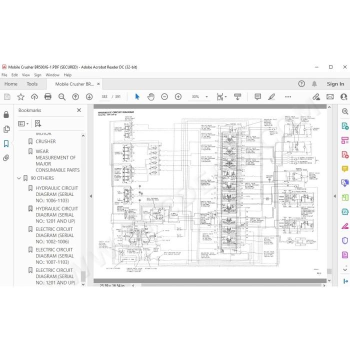The height and width of the screenshot is (350, 350).
Task: Collapse the 90 OTHERS bookmark group
Action: [x=19, y=178]
